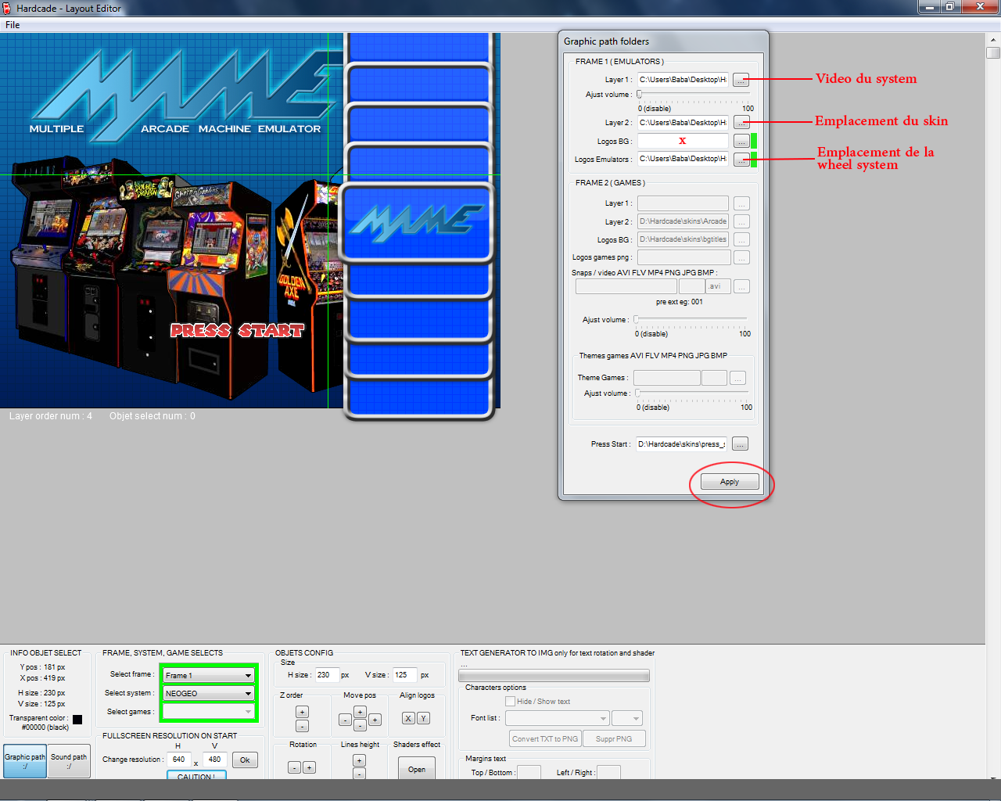Browse Frame 1 Layer 1 folder
1001x801 pixels.
click(x=741, y=80)
